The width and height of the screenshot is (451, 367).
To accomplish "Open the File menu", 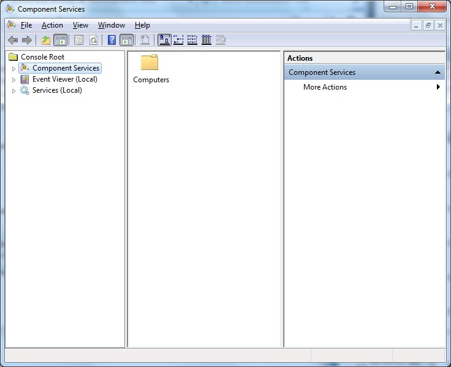I will [x=26, y=25].
